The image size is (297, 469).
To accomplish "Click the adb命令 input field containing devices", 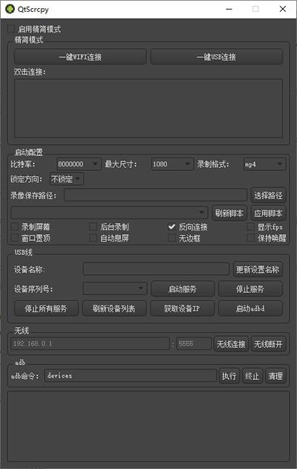I will (x=131, y=375).
